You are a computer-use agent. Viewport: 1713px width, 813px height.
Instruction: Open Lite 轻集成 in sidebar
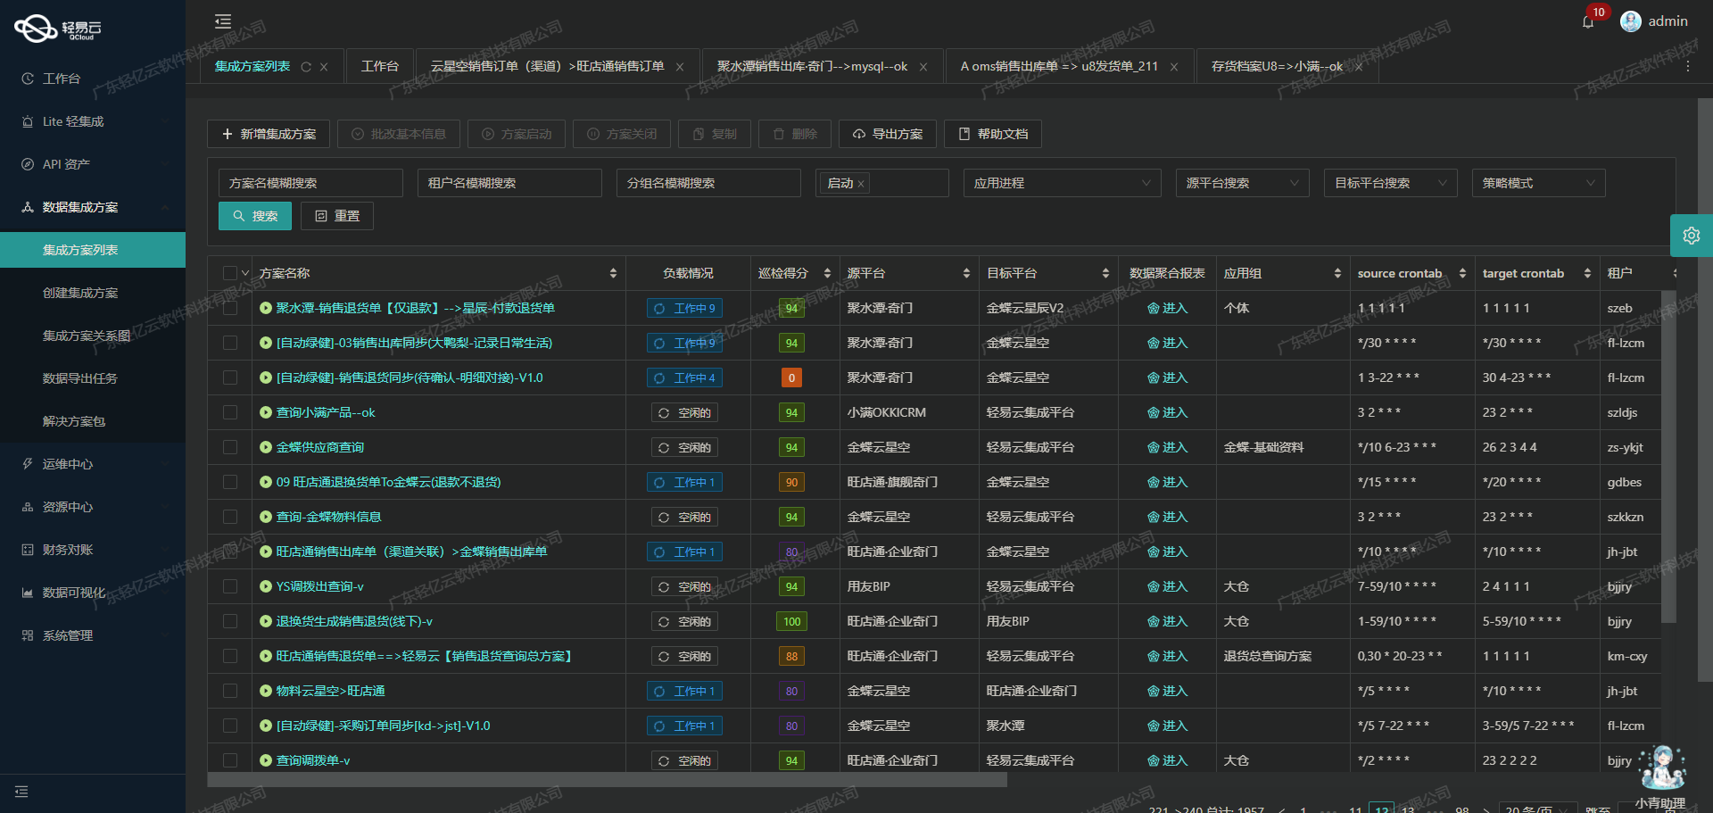93,121
